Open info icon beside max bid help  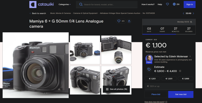166,102
